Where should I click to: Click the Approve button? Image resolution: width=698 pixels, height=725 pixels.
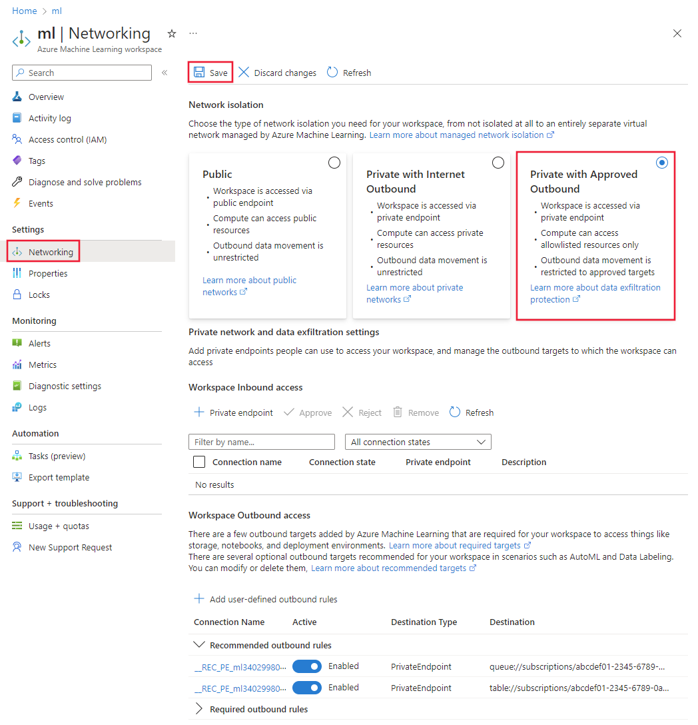308,412
